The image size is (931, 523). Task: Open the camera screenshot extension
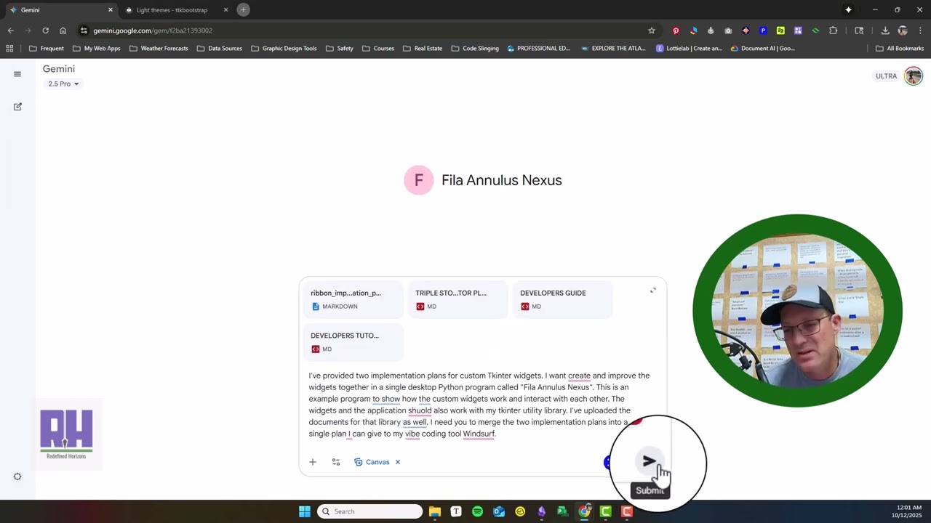point(728,31)
